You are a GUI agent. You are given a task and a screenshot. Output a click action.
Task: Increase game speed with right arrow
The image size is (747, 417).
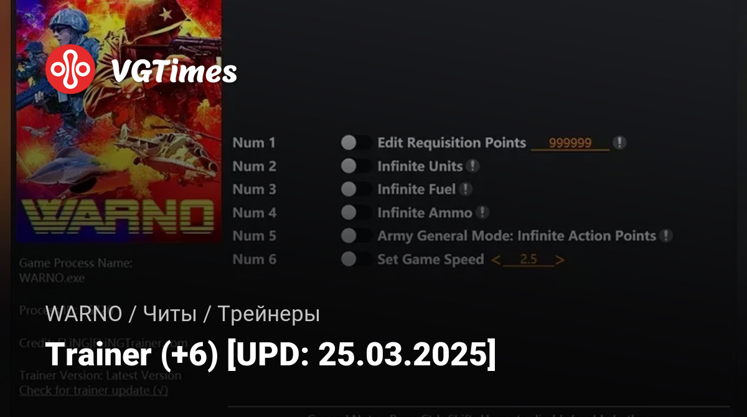click(560, 260)
